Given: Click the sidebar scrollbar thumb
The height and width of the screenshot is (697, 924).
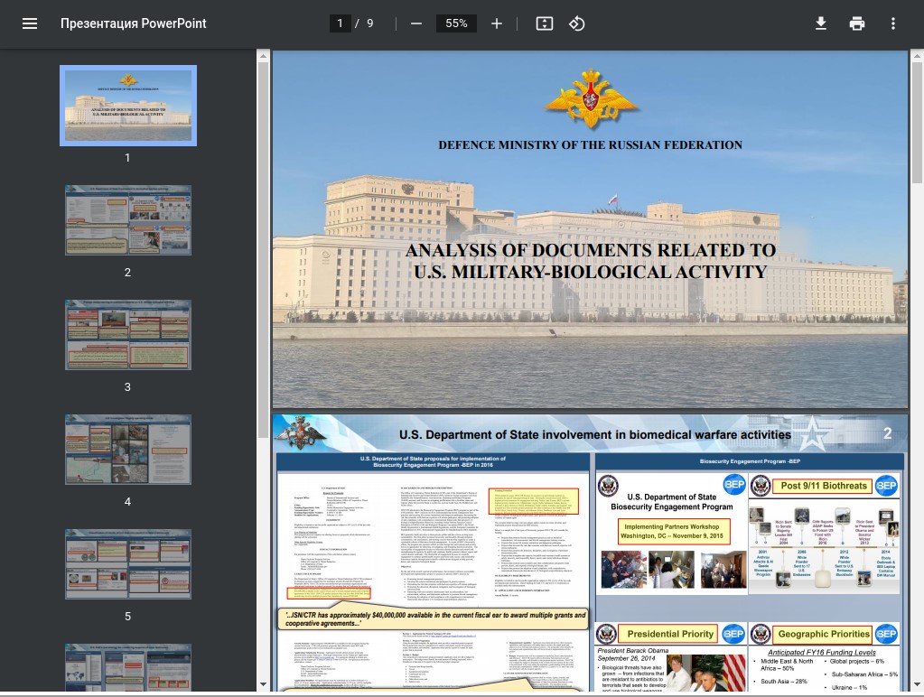Looking at the screenshot, I should (x=263, y=250).
